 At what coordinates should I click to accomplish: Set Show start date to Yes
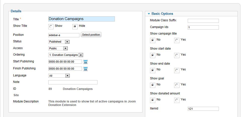[177, 55]
